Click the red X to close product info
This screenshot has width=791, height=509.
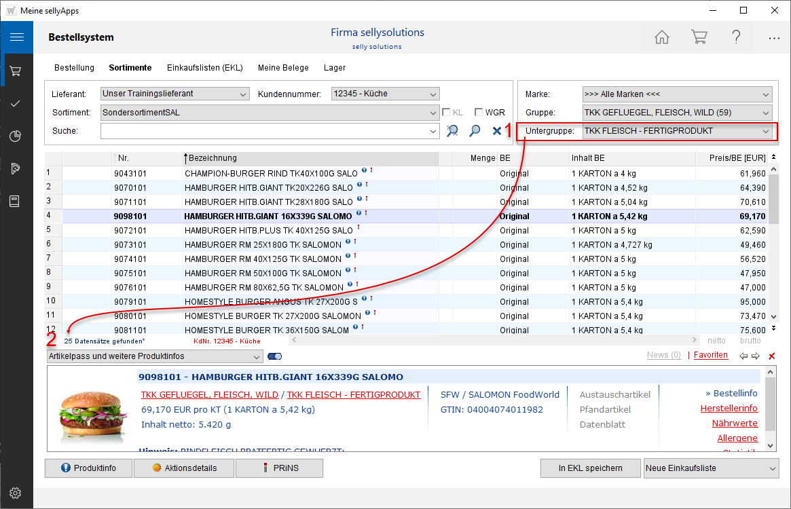[x=771, y=356]
